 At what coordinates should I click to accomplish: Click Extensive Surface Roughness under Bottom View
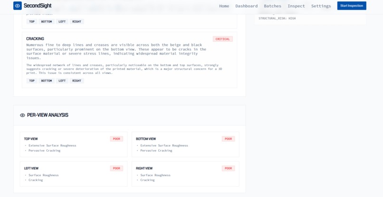pyautogui.click(x=164, y=145)
